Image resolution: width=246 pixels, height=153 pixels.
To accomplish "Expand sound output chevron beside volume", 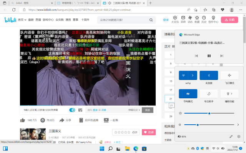I will [x=238, y=125].
